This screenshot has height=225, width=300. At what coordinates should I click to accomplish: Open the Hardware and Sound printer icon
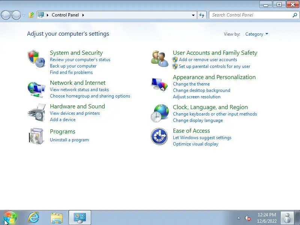[37, 113]
